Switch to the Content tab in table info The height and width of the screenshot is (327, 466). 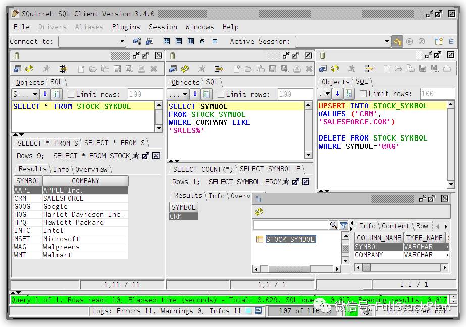point(395,226)
